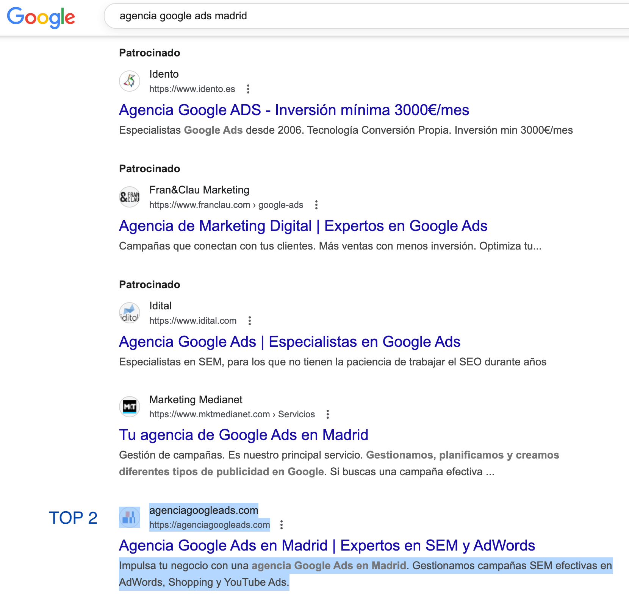Open three-dot menu beside franclau.com URL

(316, 205)
